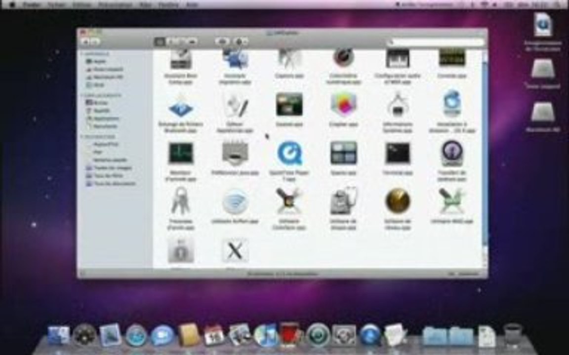Screen dimensions: 569x355
Task: Open the Trash in the Dock
Action: pyautogui.click(x=513, y=335)
